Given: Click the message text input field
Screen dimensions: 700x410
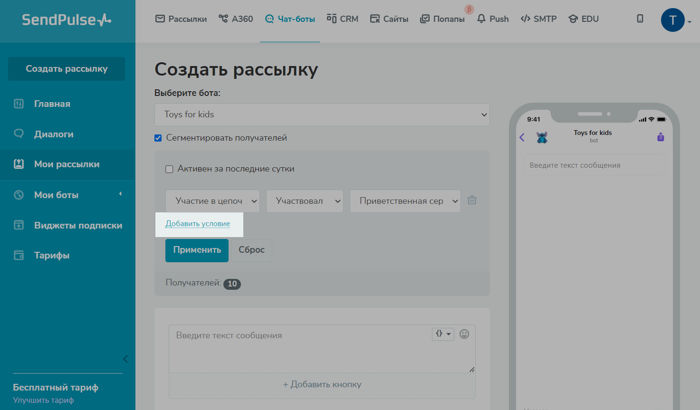Looking at the screenshot, I should tap(299, 348).
